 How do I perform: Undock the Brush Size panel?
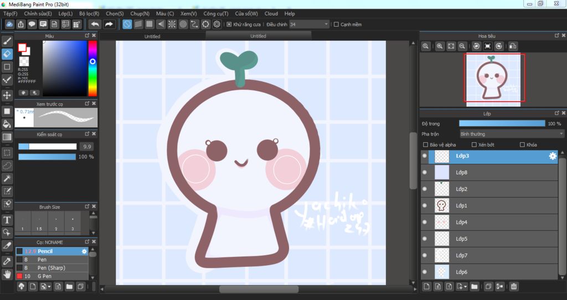click(x=87, y=206)
